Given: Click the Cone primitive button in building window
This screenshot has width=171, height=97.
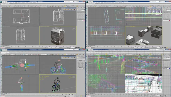Looking at the screenshot, I should tap(83, 14).
